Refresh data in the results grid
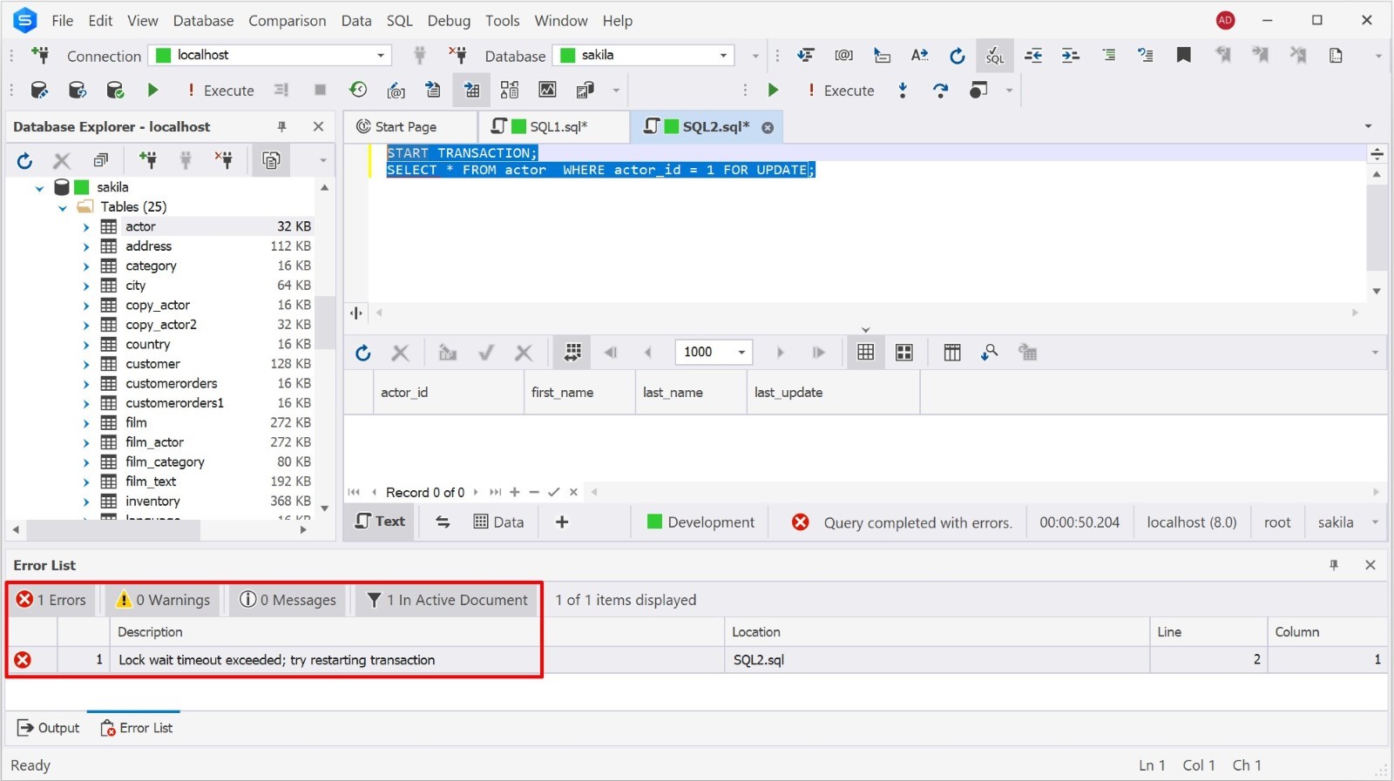The image size is (1394, 781). click(363, 353)
